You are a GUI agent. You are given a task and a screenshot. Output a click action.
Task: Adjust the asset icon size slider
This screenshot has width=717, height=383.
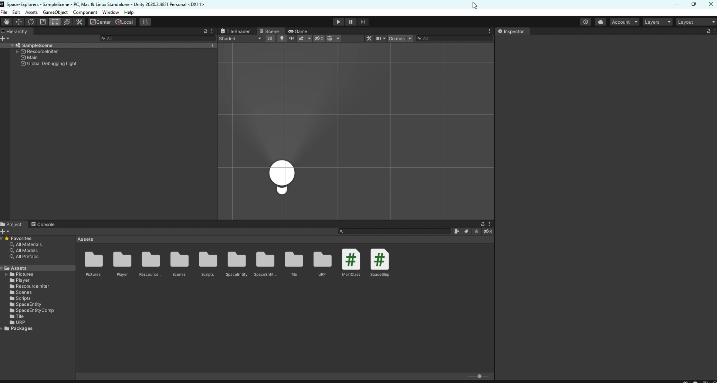pos(479,376)
